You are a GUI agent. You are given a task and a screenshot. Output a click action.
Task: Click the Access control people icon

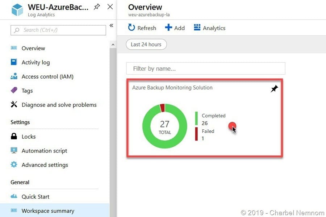(14, 76)
